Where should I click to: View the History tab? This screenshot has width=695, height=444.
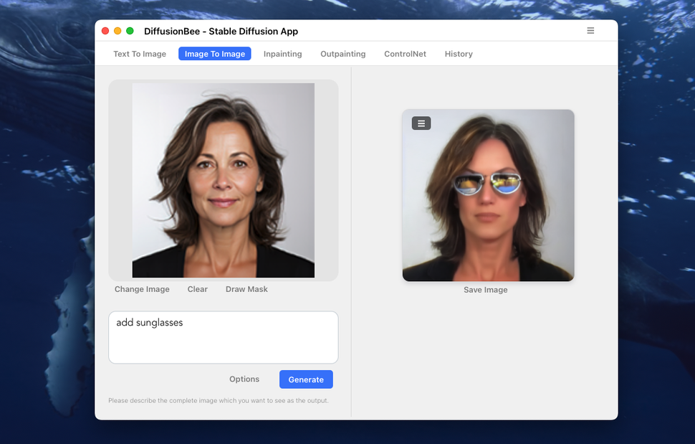tap(459, 53)
